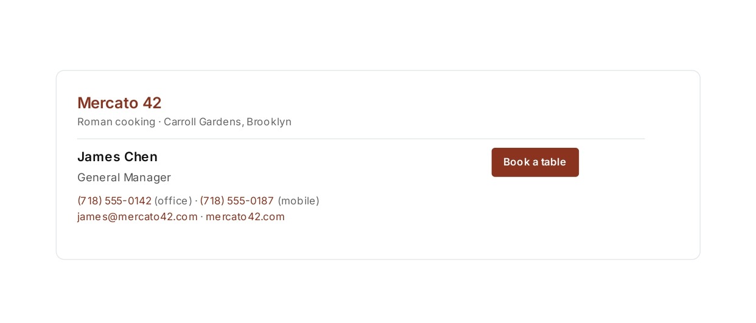
Task: Click the Carroll Gardens text in the tagline
Action: [203, 122]
